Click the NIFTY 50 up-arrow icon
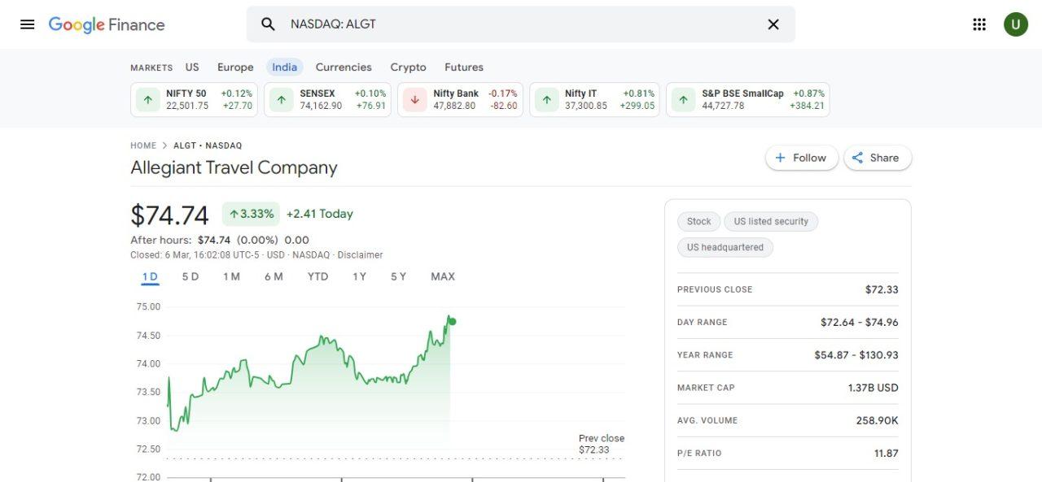 point(147,99)
